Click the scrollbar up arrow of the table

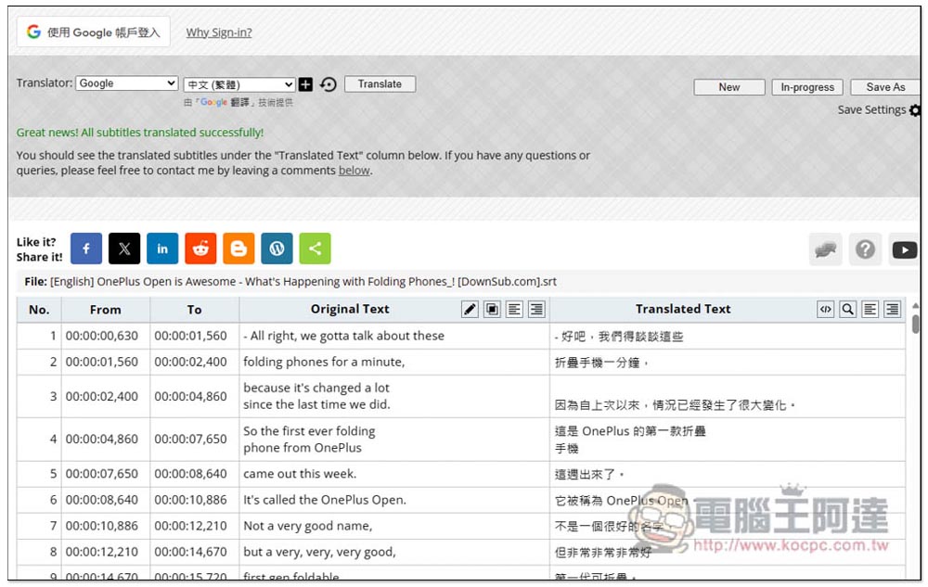916,306
